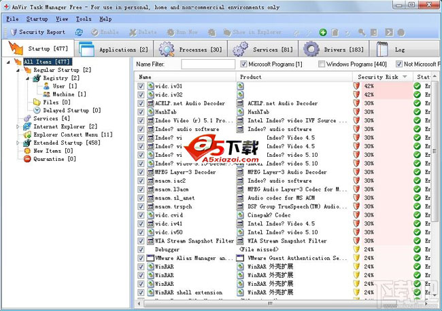Image resolution: width=442 pixels, height=311 pixels.
Task: Sort by the Product column header
Action: tap(294, 77)
